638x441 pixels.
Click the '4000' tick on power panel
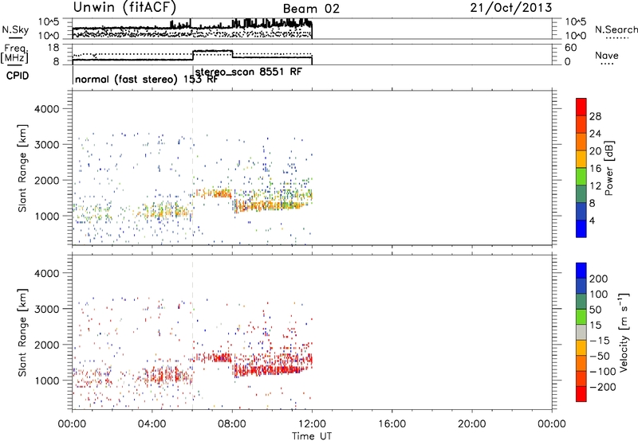(x=46, y=109)
